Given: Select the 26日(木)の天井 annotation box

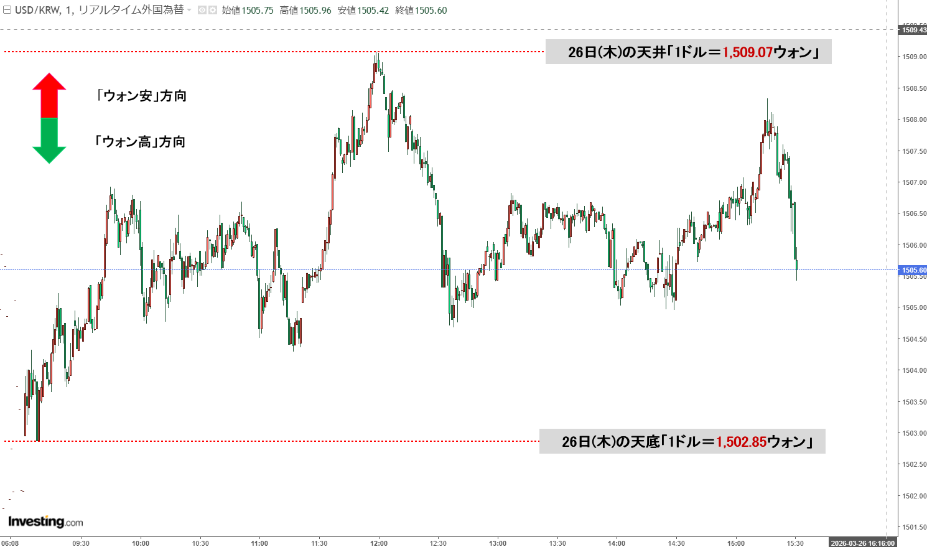Looking at the screenshot, I should [x=688, y=52].
